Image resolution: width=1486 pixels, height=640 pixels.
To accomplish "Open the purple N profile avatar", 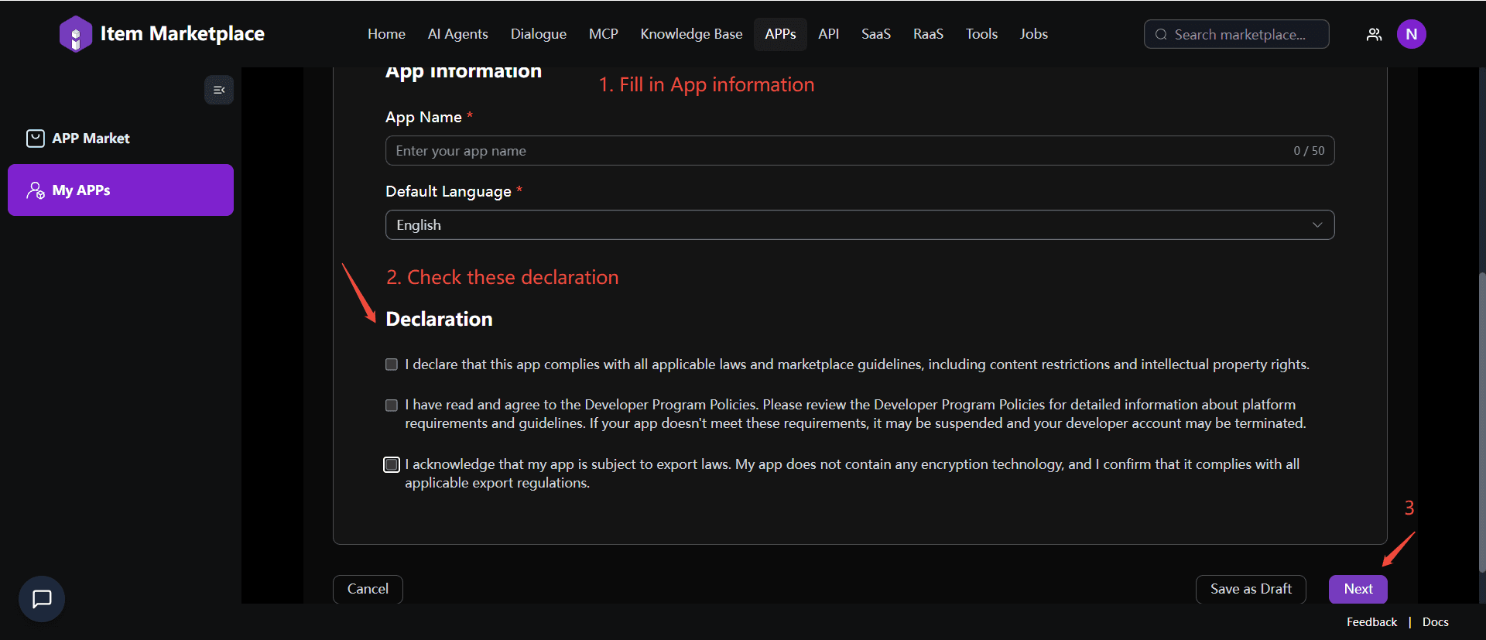I will (1411, 34).
